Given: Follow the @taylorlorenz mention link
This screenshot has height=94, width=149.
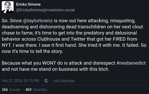Looking at the screenshot, I should (38, 21).
